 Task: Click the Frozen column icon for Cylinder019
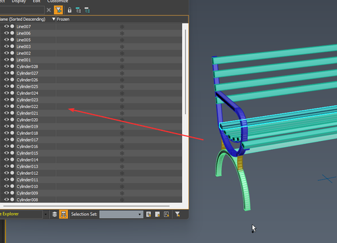coord(122,126)
